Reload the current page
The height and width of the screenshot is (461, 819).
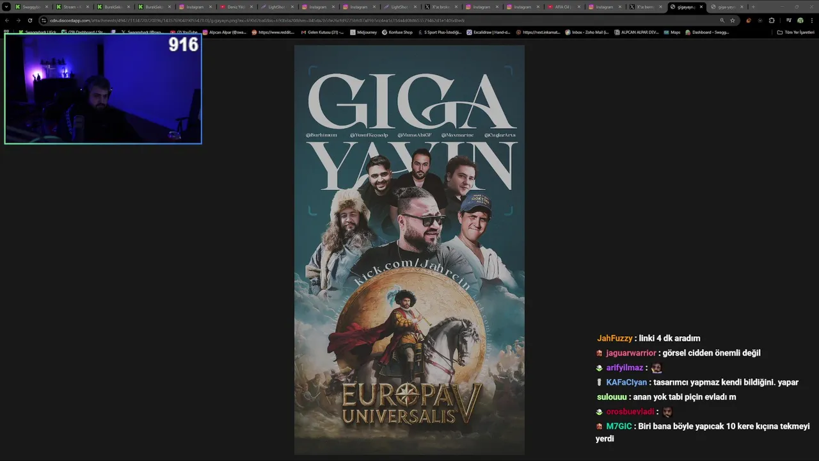[29, 20]
